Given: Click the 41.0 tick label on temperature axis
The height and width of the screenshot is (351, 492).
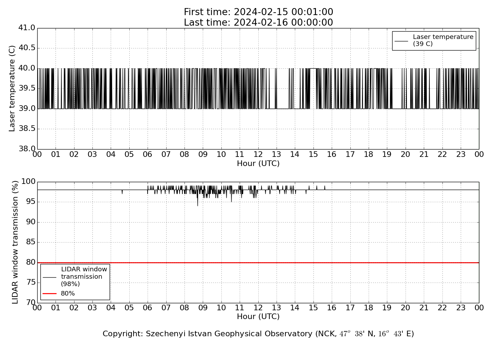Looking at the screenshot, I should [x=27, y=28].
